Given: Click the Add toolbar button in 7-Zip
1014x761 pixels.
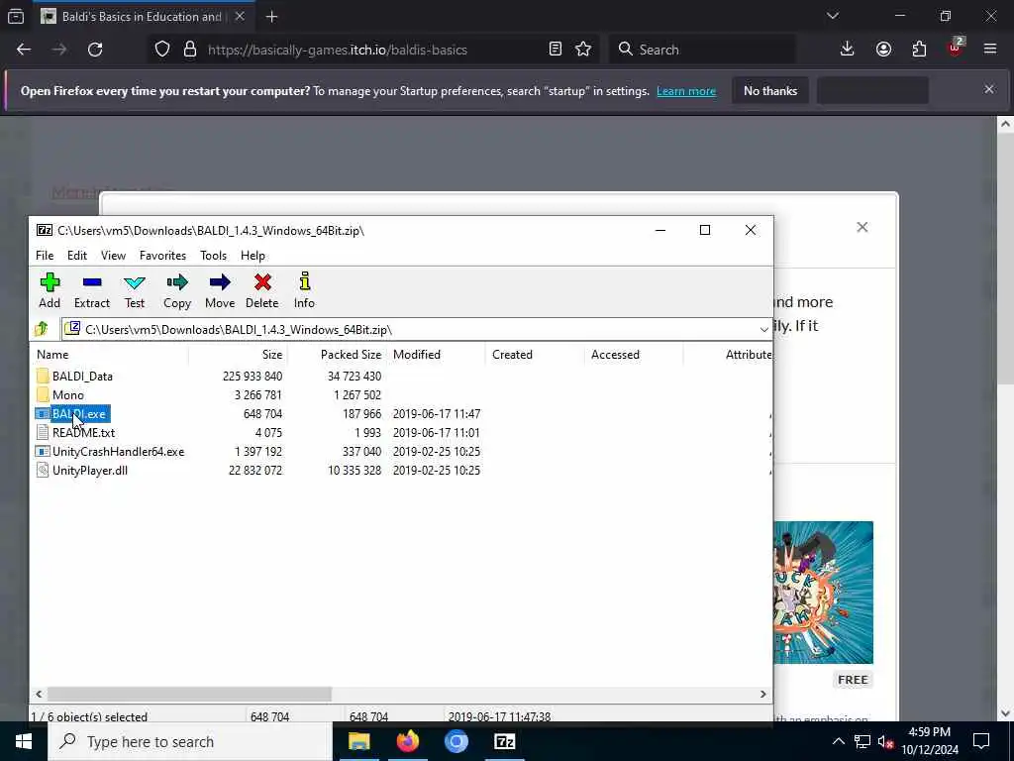Looking at the screenshot, I should [x=50, y=290].
